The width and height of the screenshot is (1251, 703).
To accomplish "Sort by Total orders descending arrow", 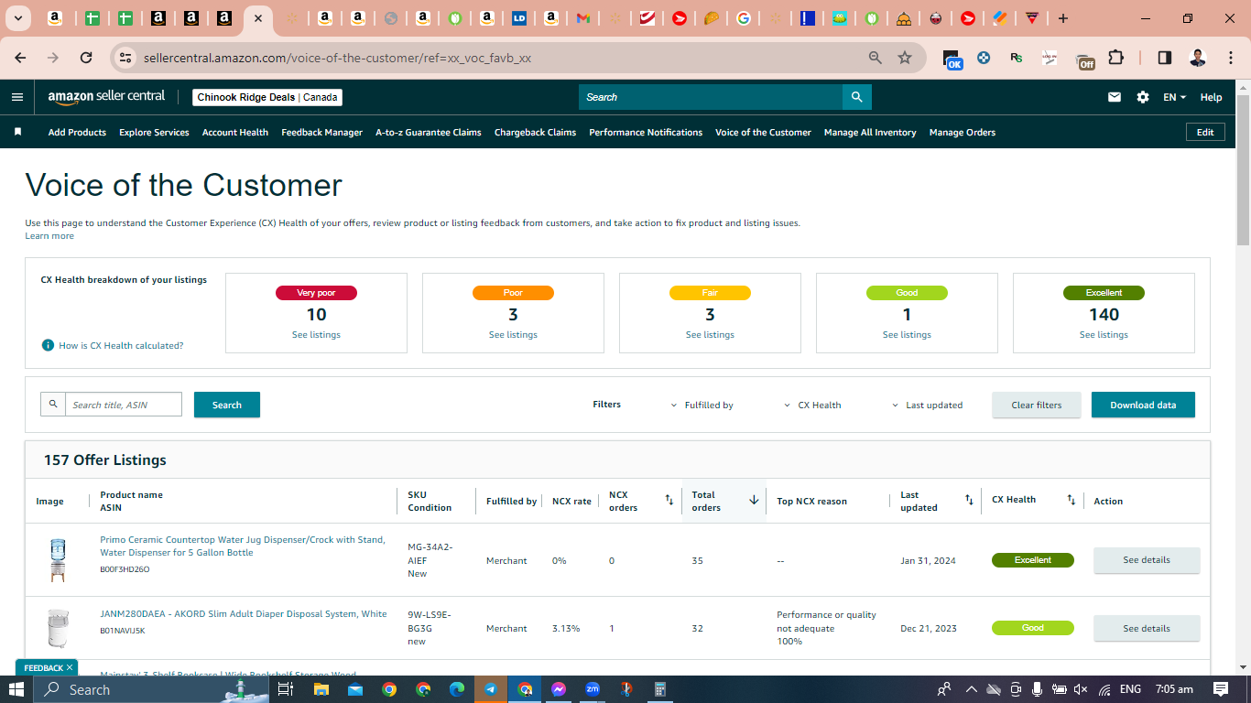I will pos(754,500).
